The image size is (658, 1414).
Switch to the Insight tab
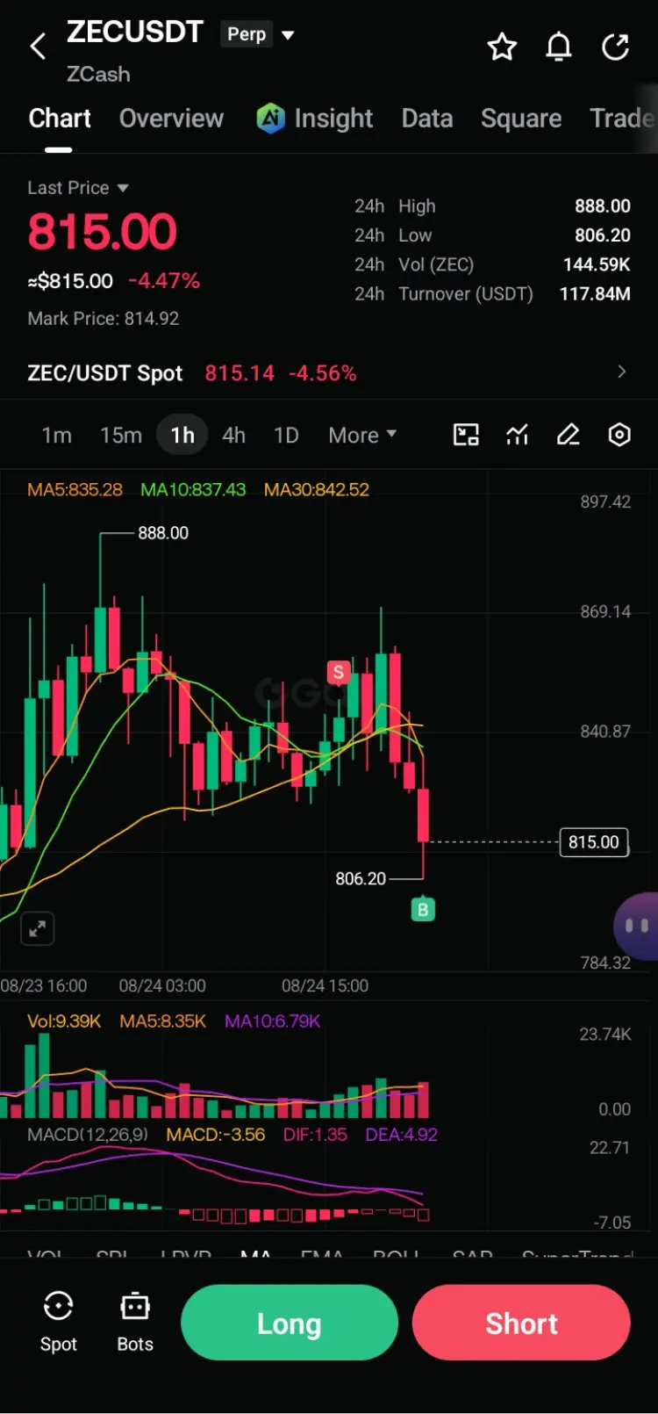[333, 119]
